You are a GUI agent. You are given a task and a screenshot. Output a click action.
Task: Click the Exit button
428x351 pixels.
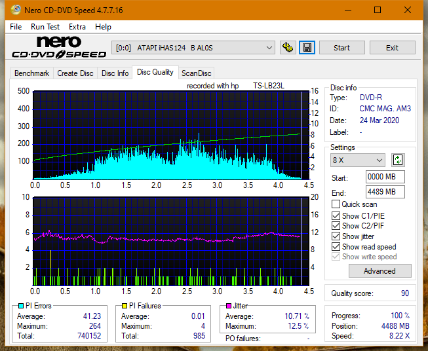(392, 48)
